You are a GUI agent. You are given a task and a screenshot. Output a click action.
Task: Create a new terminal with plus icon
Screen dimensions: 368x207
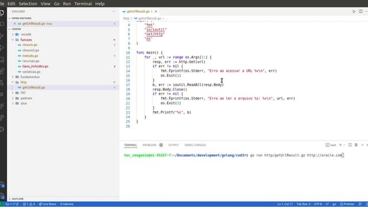coord(340,145)
